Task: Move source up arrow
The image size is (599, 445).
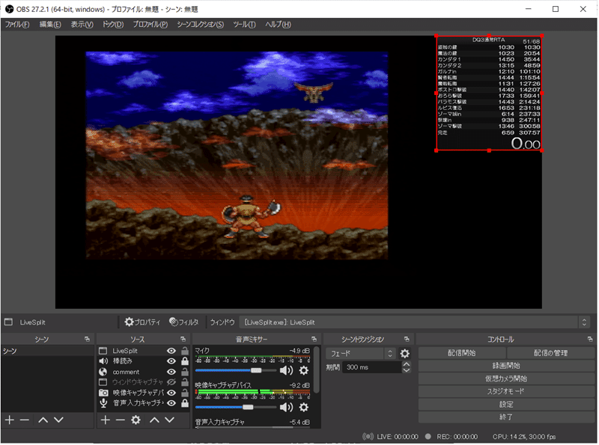Action: coord(154,420)
